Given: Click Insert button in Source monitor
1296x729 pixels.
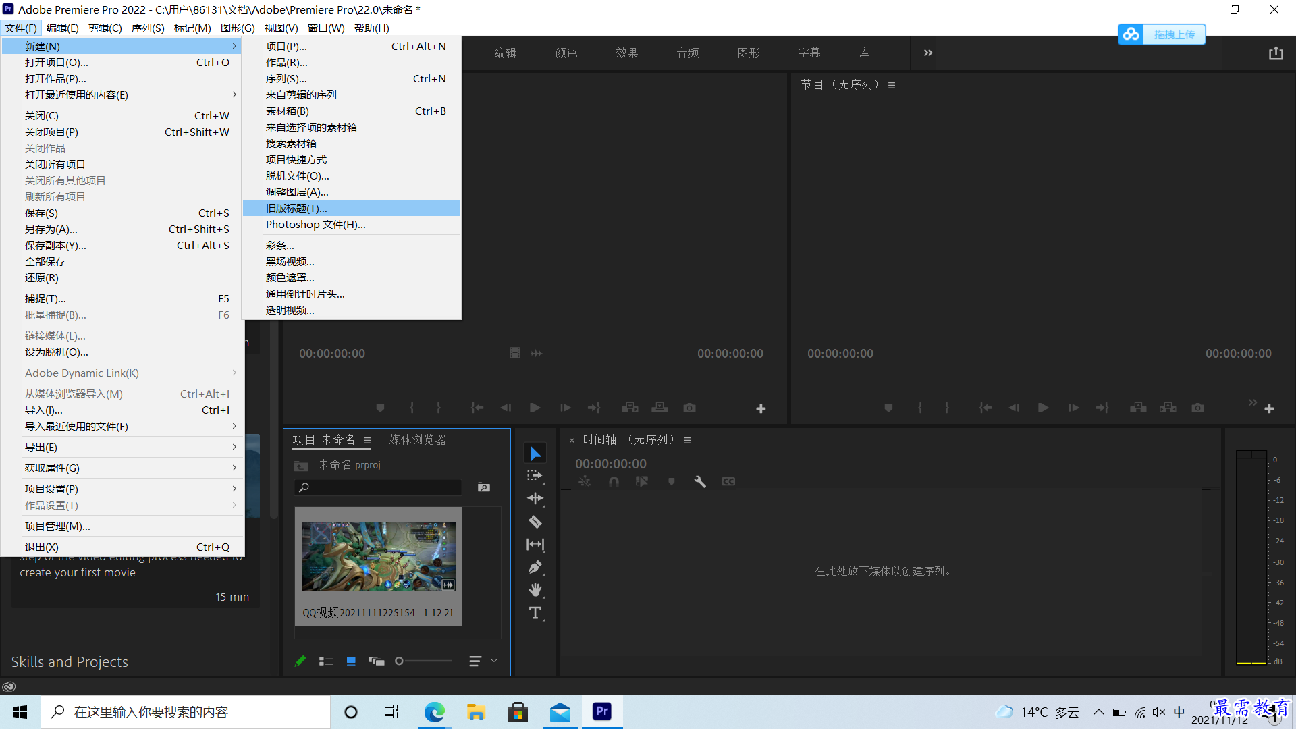Looking at the screenshot, I should tap(630, 408).
